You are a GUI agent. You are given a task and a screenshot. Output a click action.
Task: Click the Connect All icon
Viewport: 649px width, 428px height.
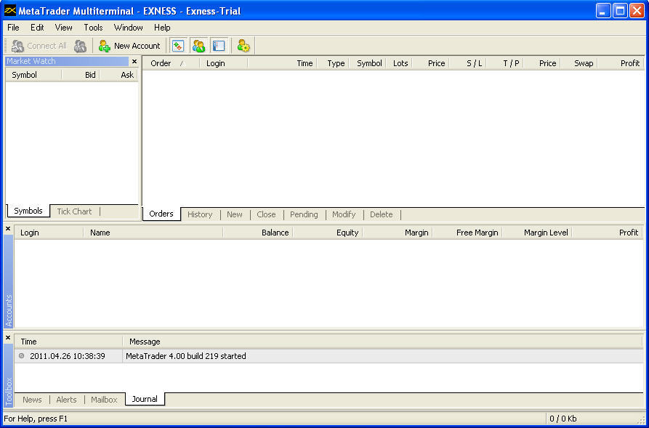pos(39,46)
